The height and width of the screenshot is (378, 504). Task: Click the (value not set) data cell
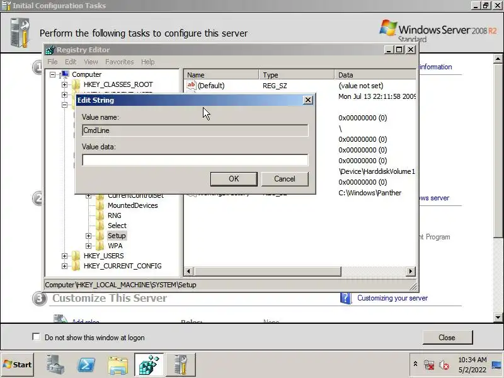point(361,86)
